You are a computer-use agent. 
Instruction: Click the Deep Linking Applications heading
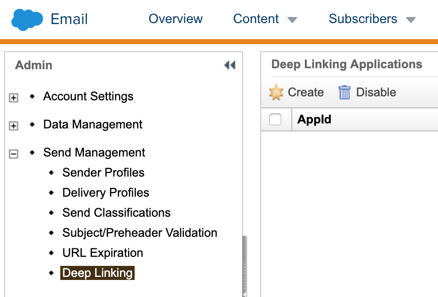(347, 64)
